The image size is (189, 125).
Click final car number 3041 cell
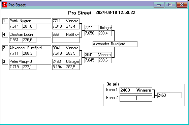click(x=91, y=55)
